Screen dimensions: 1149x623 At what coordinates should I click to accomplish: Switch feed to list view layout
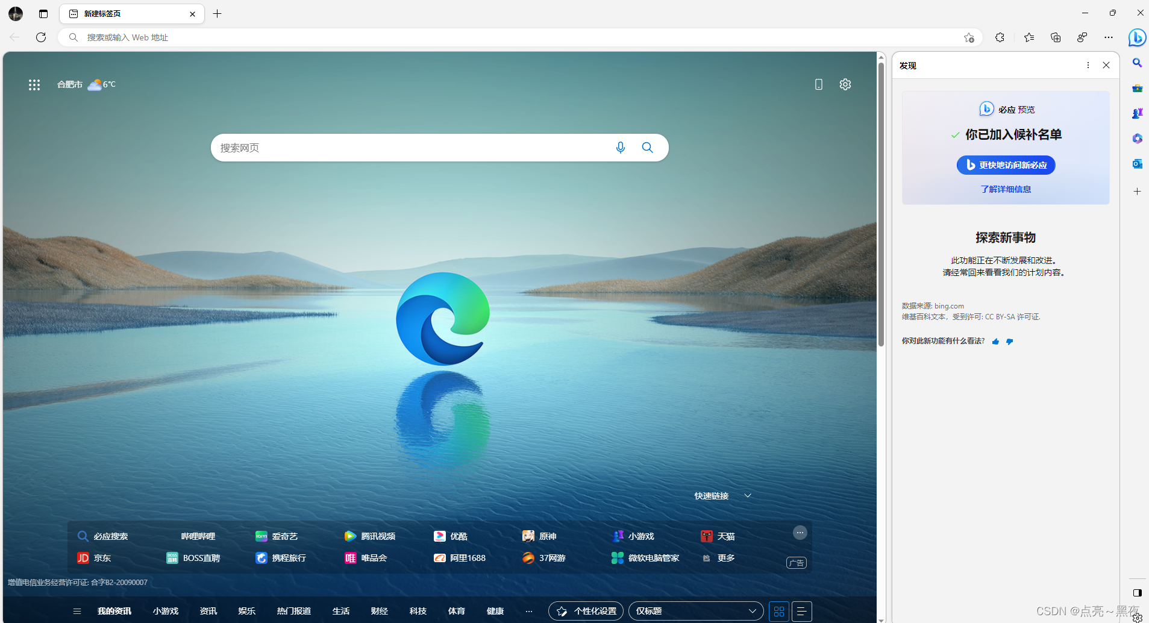pos(802,612)
